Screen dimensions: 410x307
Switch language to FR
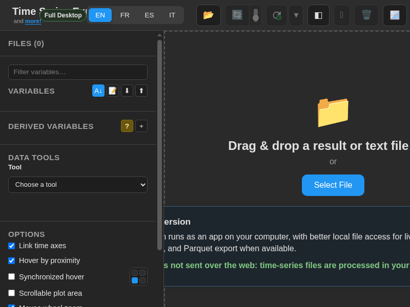(125, 15)
